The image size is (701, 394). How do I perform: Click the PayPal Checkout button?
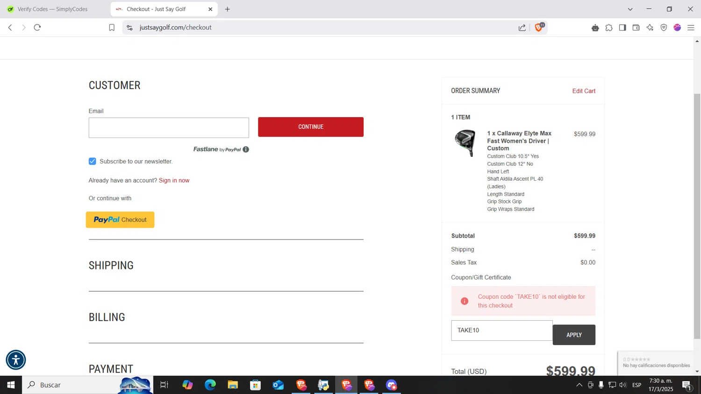(120, 219)
